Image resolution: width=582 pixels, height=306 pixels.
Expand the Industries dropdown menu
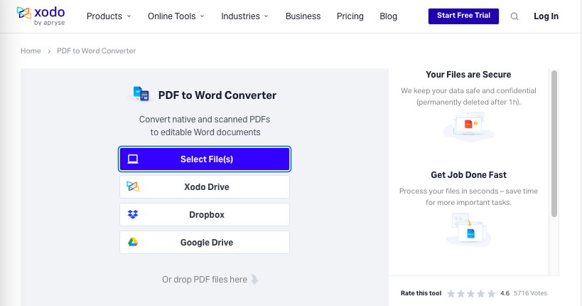pos(244,16)
